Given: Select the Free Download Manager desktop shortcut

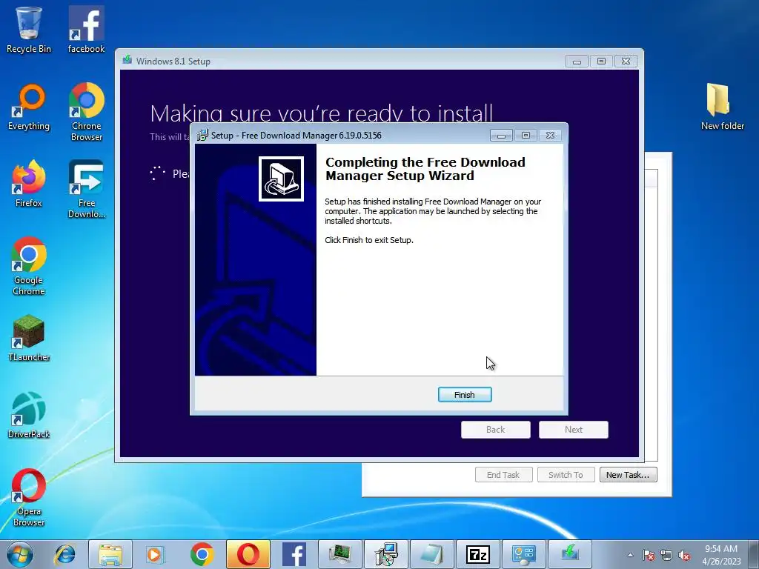Looking at the screenshot, I should click(87, 189).
